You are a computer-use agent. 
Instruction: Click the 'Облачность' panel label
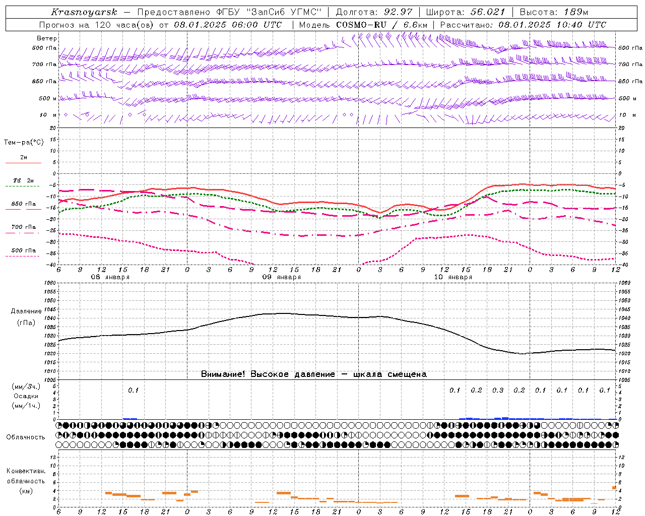click(26, 437)
